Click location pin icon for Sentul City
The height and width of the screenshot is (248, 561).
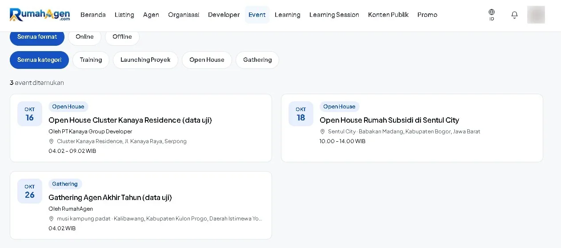(x=322, y=132)
